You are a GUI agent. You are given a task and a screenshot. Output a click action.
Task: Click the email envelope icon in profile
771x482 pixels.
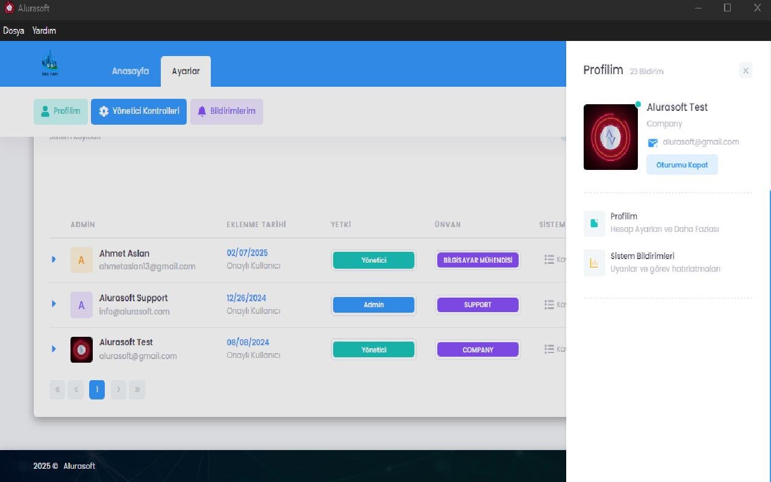pyautogui.click(x=652, y=143)
